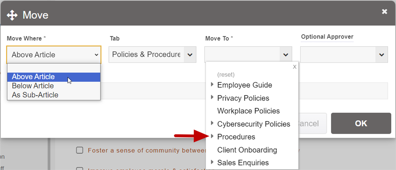The image size is (396, 170).
Task: Select the Above Article option
Action: [33, 77]
